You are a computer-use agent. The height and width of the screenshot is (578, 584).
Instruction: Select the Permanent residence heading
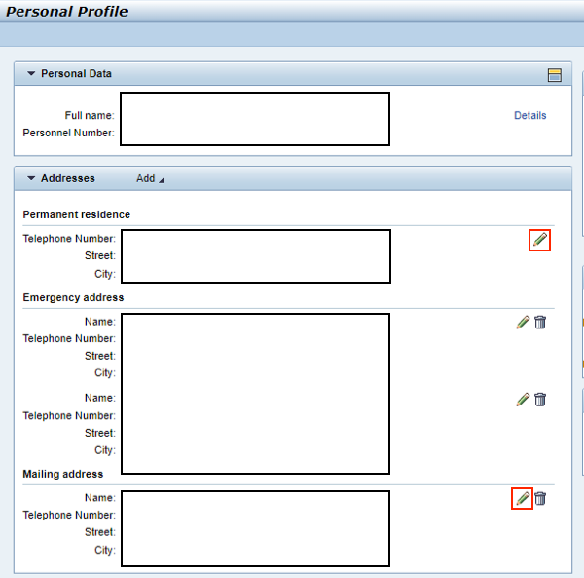pos(76,214)
